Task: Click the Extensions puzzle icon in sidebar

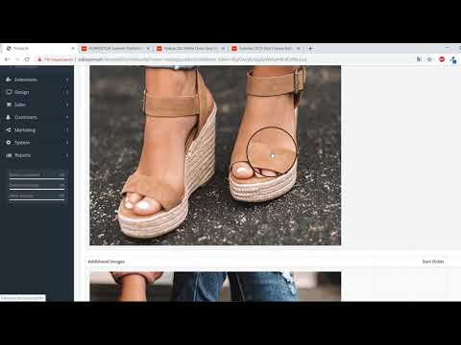Action: 9,80
